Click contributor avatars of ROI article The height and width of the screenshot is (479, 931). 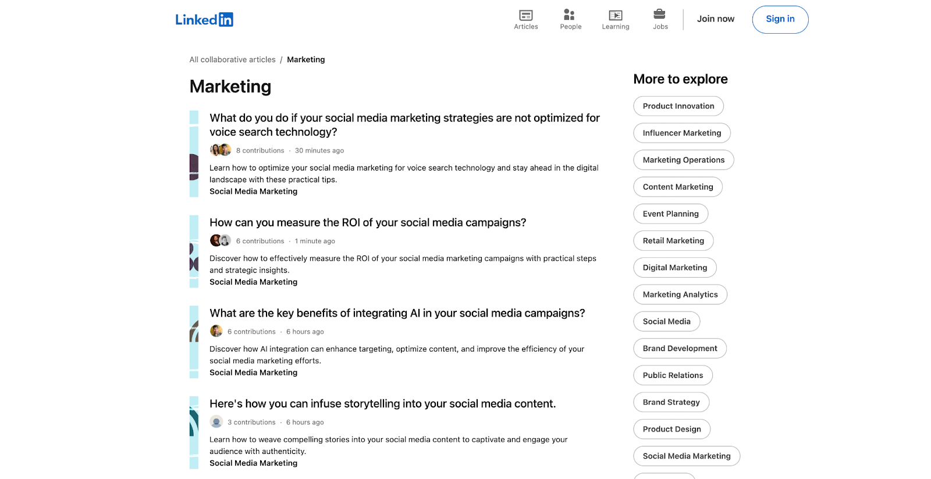point(221,240)
